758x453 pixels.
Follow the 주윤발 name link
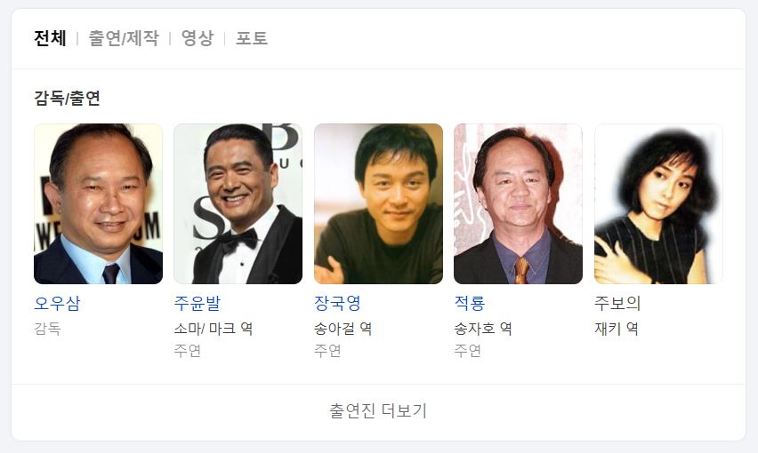point(198,304)
